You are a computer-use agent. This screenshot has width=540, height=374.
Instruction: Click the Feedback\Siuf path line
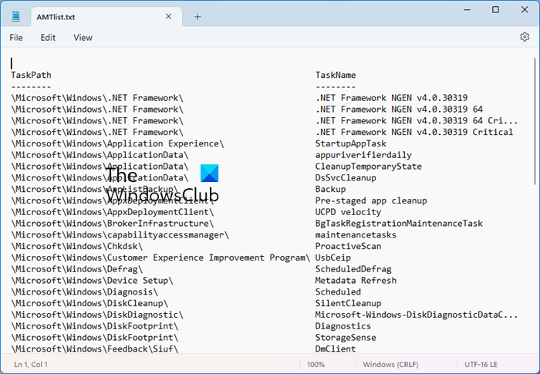[x=95, y=349]
